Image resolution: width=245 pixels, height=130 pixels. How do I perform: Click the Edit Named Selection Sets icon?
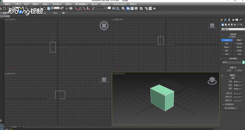coord(93,9)
